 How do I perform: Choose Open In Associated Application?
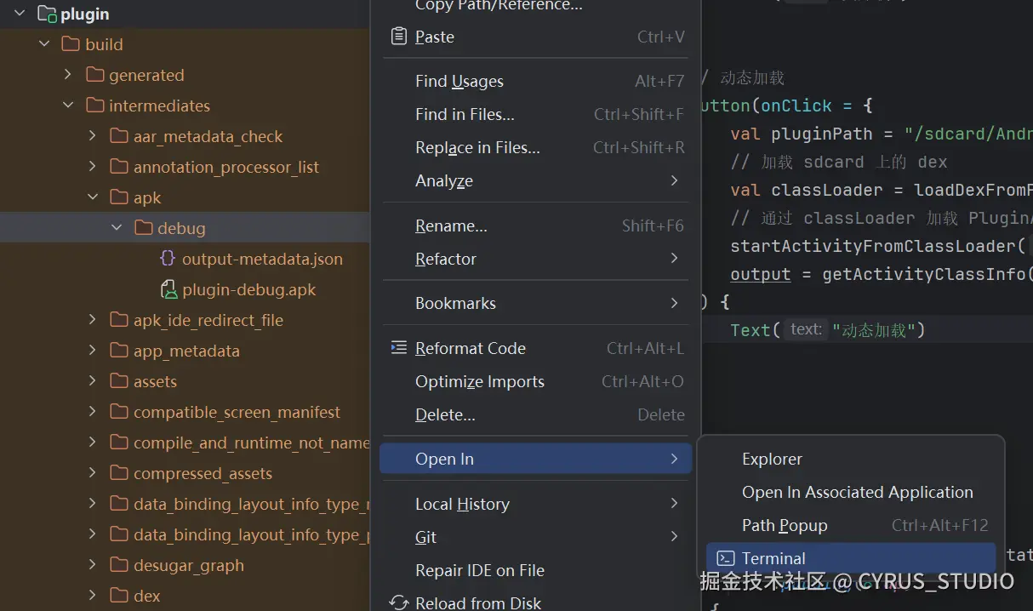point(851,492)
